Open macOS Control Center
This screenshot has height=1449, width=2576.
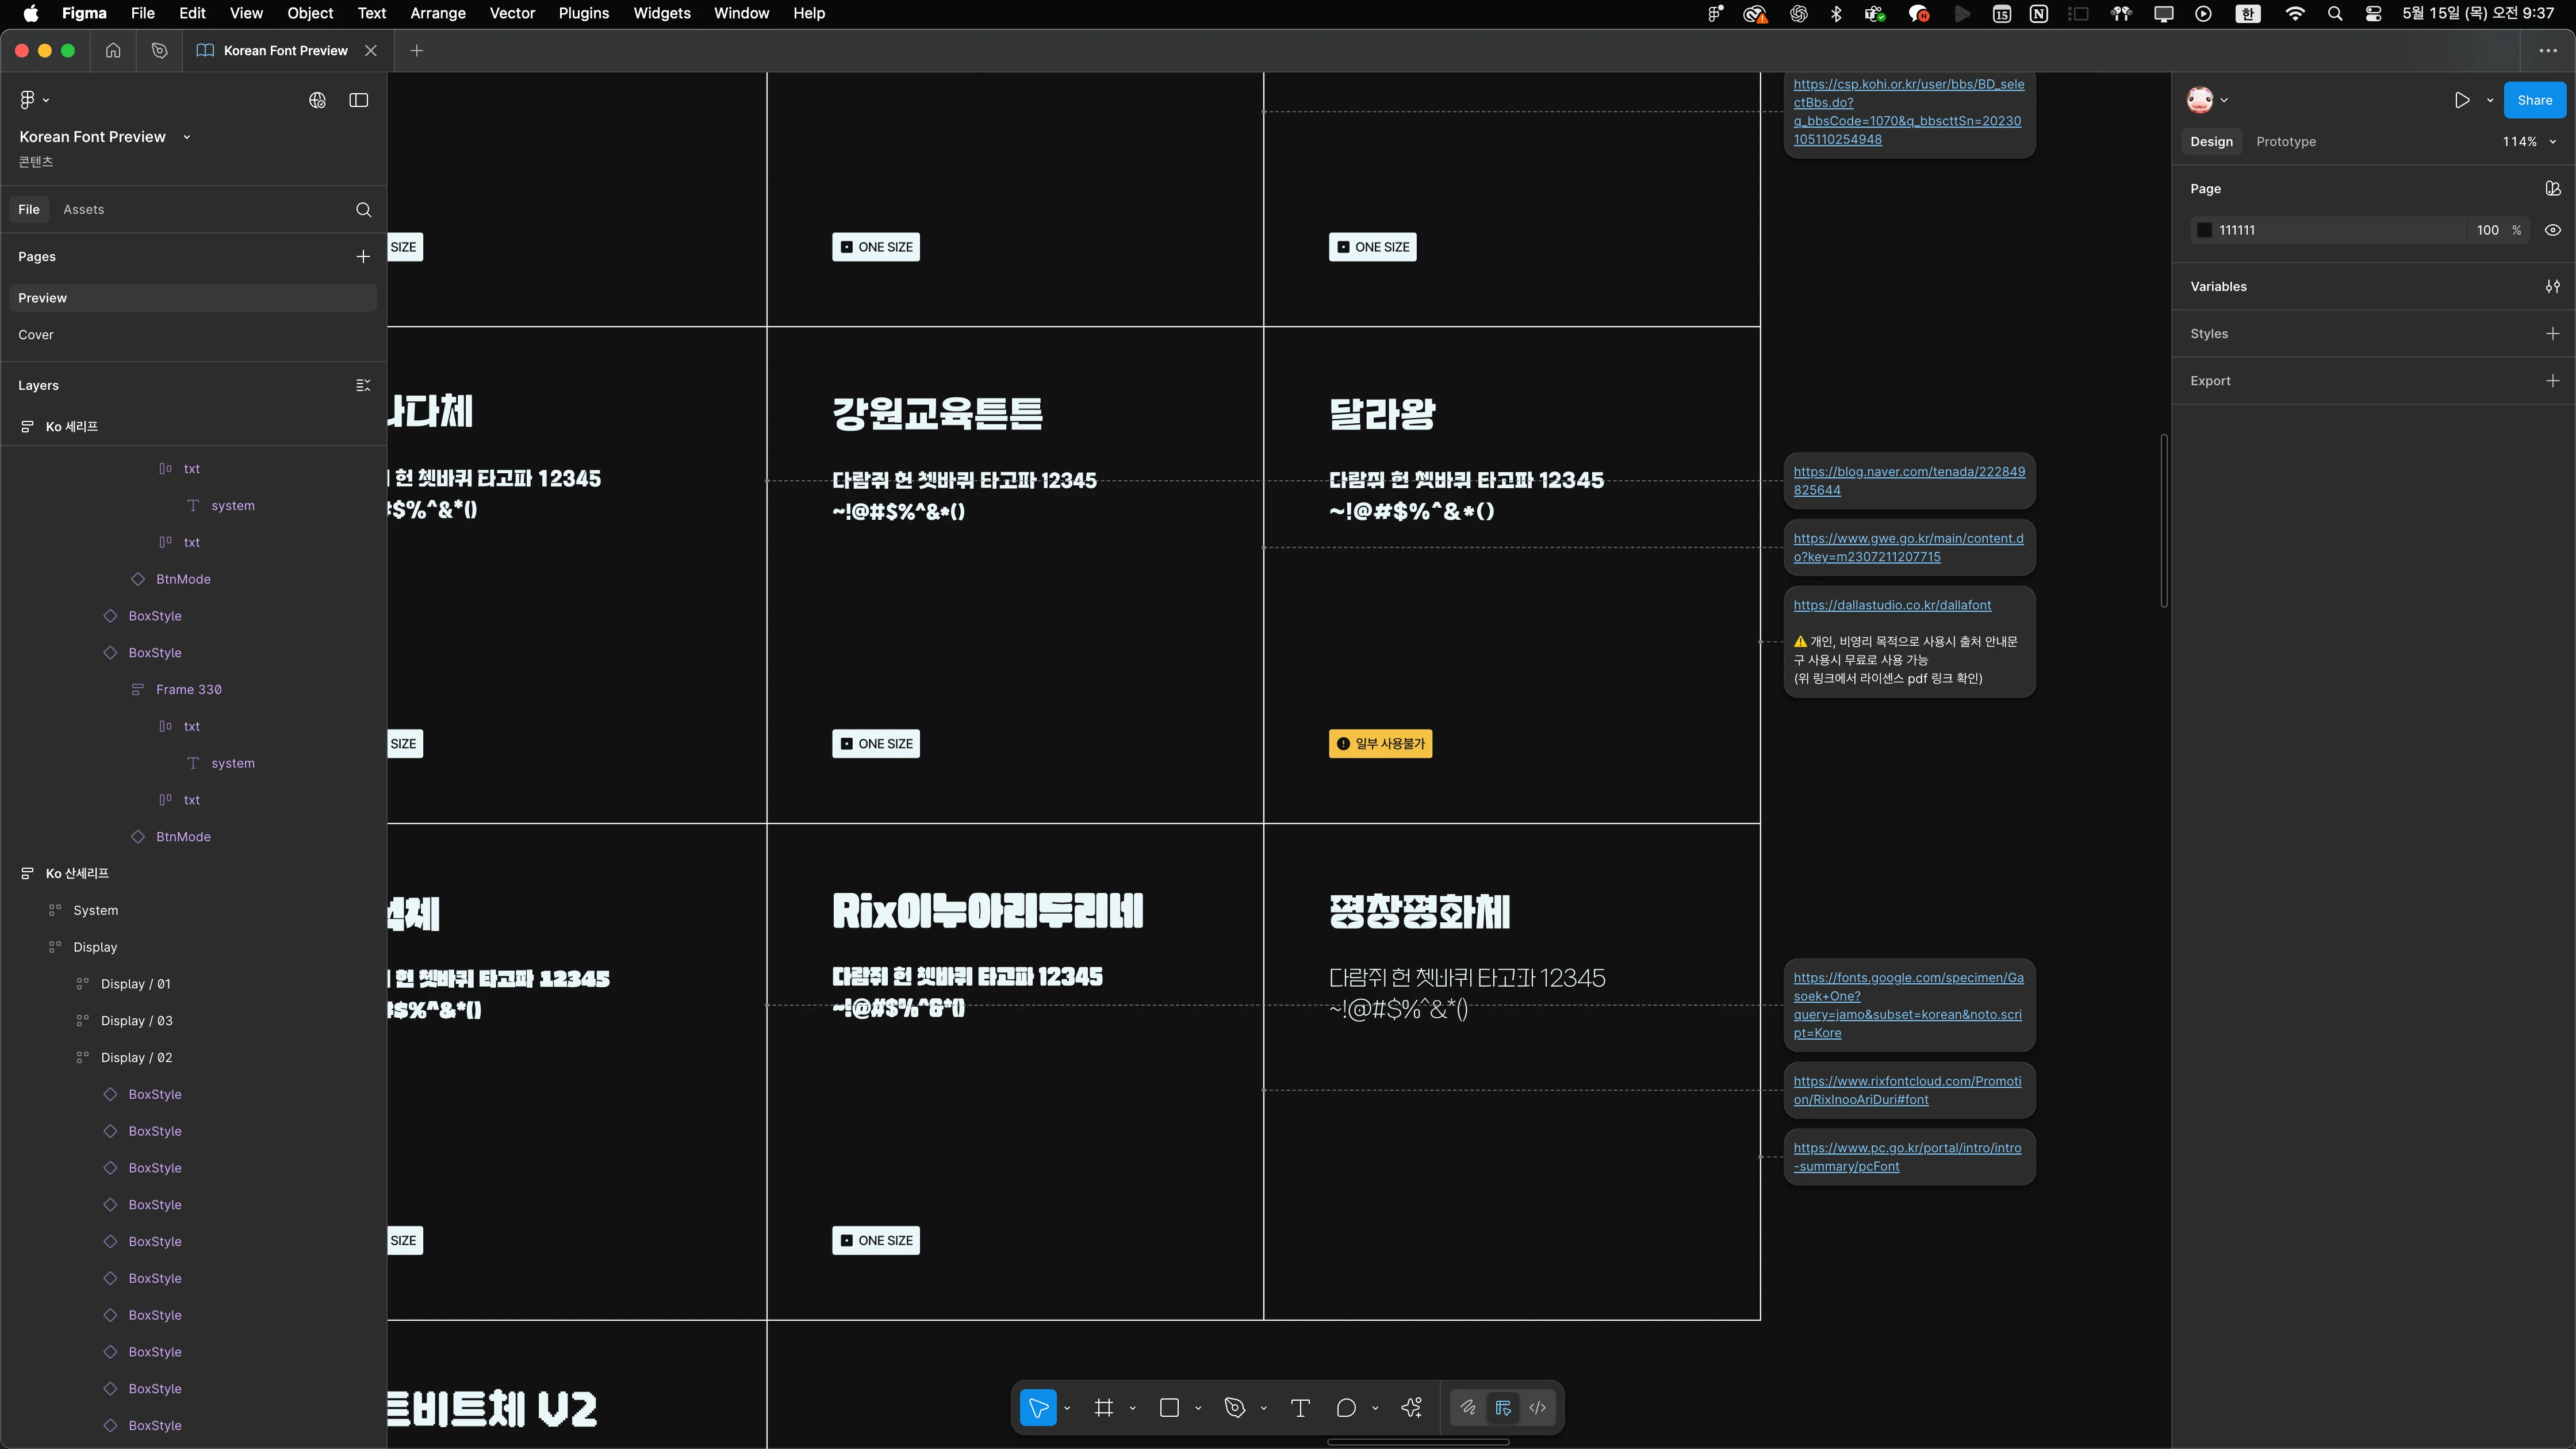click(2373, 13)
